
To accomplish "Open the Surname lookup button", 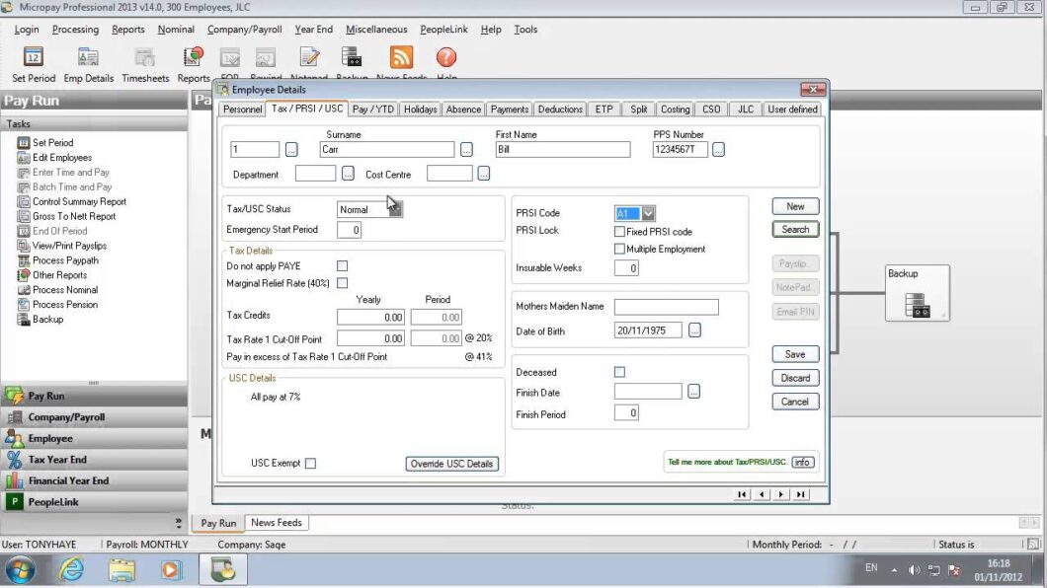I will tap(466, 149).
